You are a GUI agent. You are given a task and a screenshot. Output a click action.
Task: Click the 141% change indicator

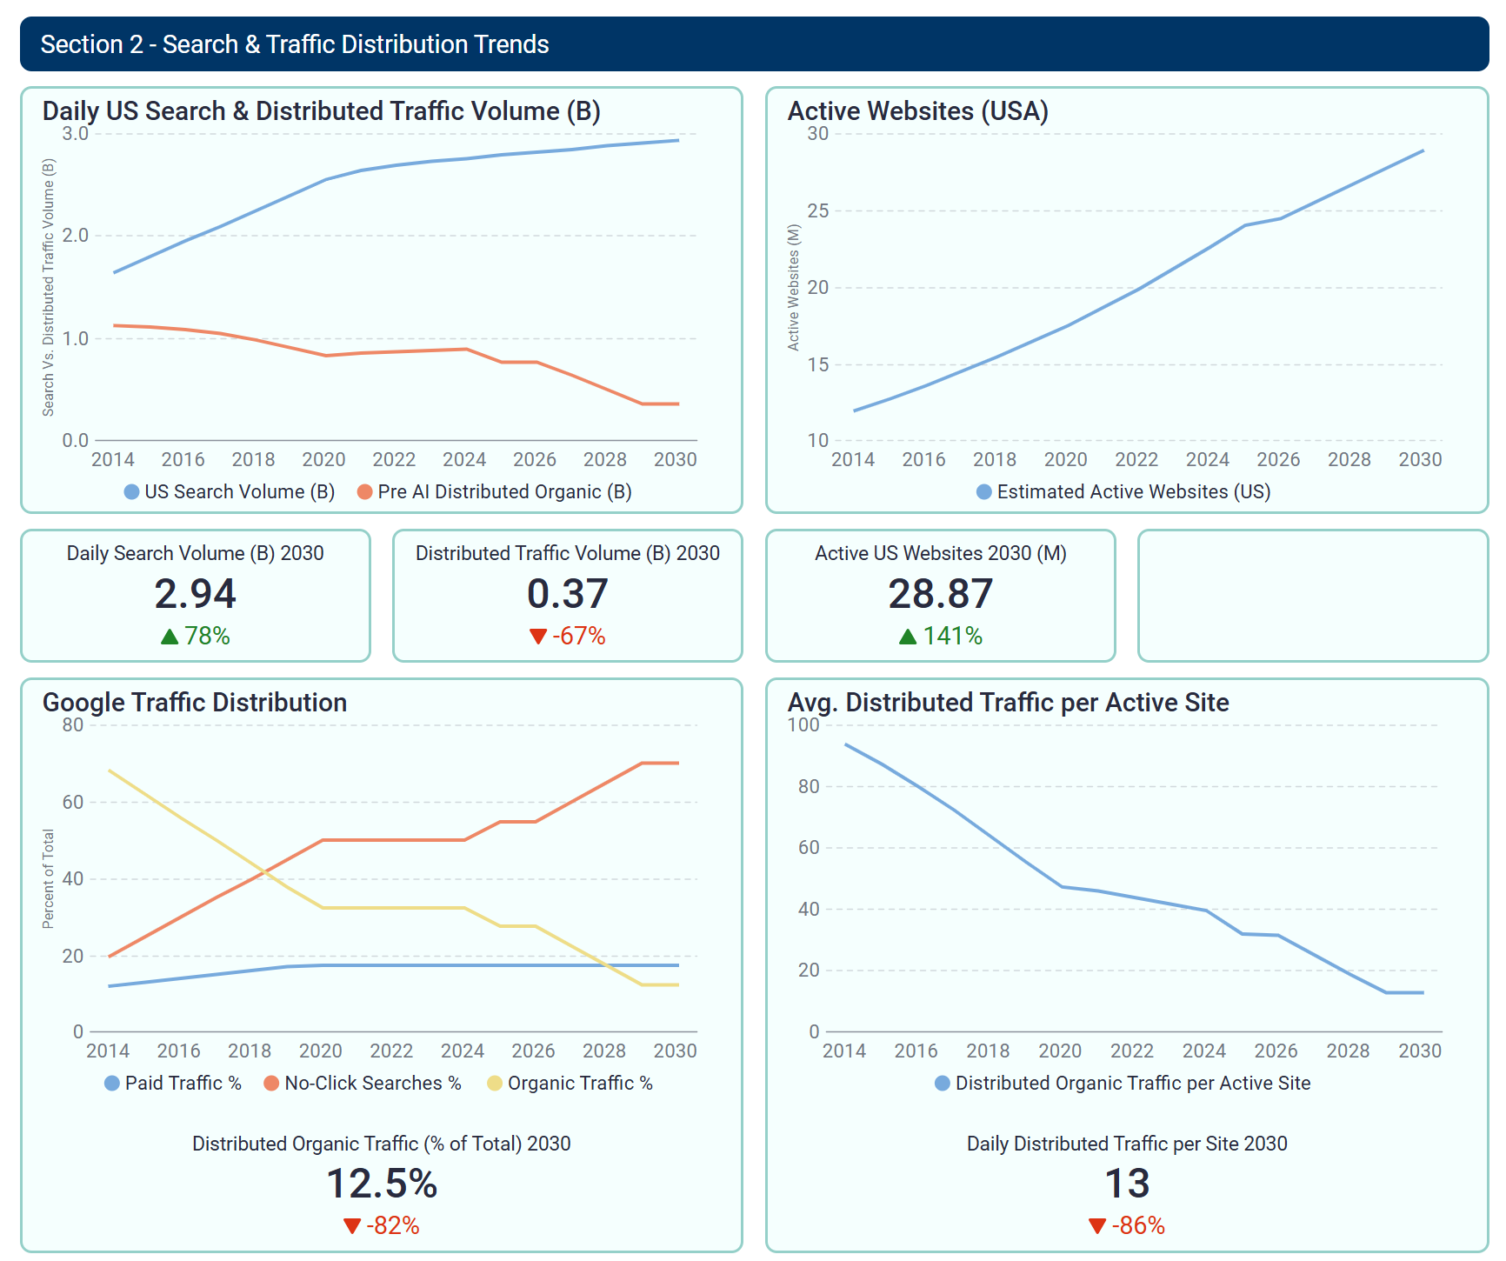(x=953, y=637)
